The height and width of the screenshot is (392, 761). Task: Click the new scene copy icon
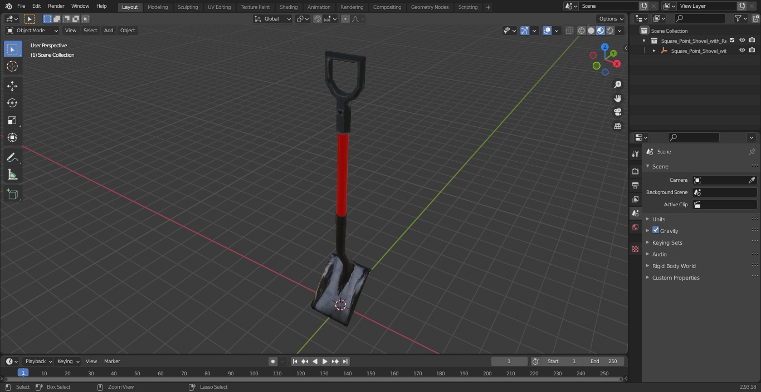[643, 6]
